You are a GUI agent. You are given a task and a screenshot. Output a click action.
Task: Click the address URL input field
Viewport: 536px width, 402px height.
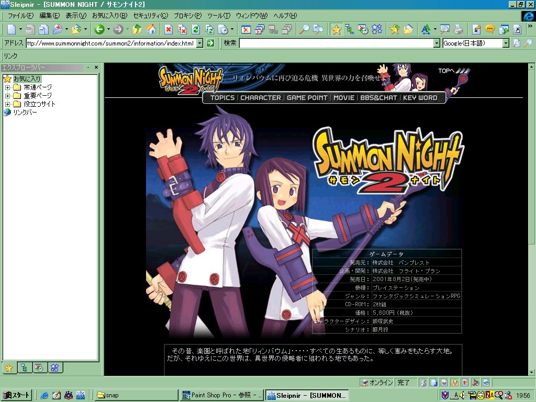point(111,43)
